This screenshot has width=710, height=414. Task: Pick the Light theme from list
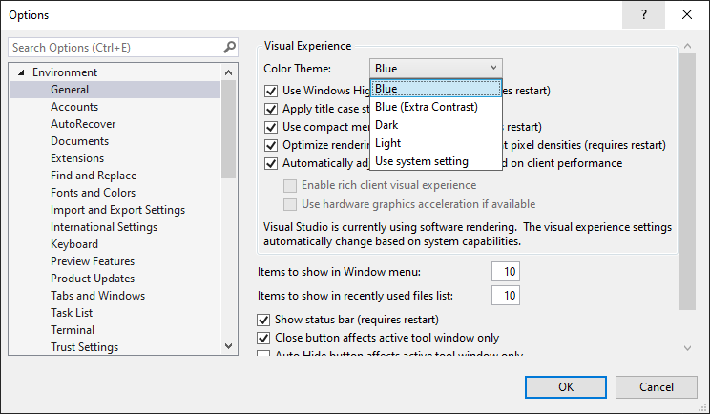tap(387, 143)
